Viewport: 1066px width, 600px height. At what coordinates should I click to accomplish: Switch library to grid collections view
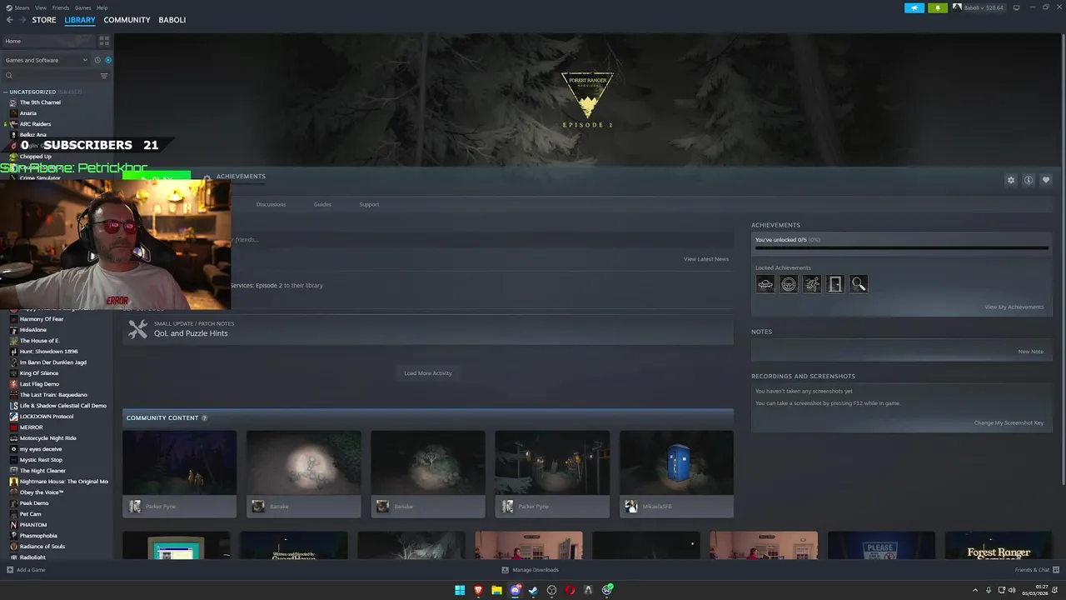tap(104, 41)
